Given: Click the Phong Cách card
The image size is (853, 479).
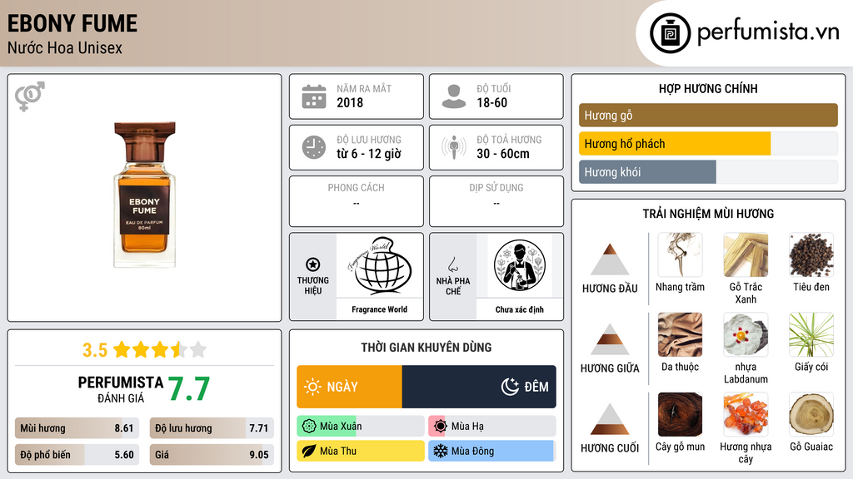Looking at the screenshot, I should coord(357,201).
